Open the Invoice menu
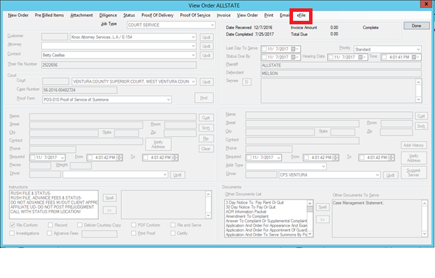 tap(223, 15)
